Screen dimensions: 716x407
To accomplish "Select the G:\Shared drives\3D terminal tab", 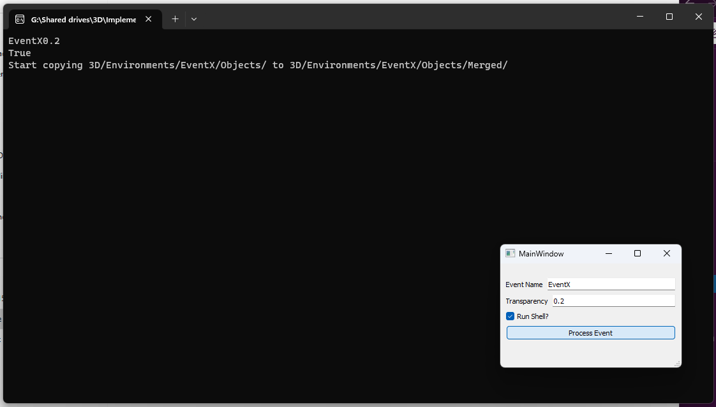I will tap(86, 20).
